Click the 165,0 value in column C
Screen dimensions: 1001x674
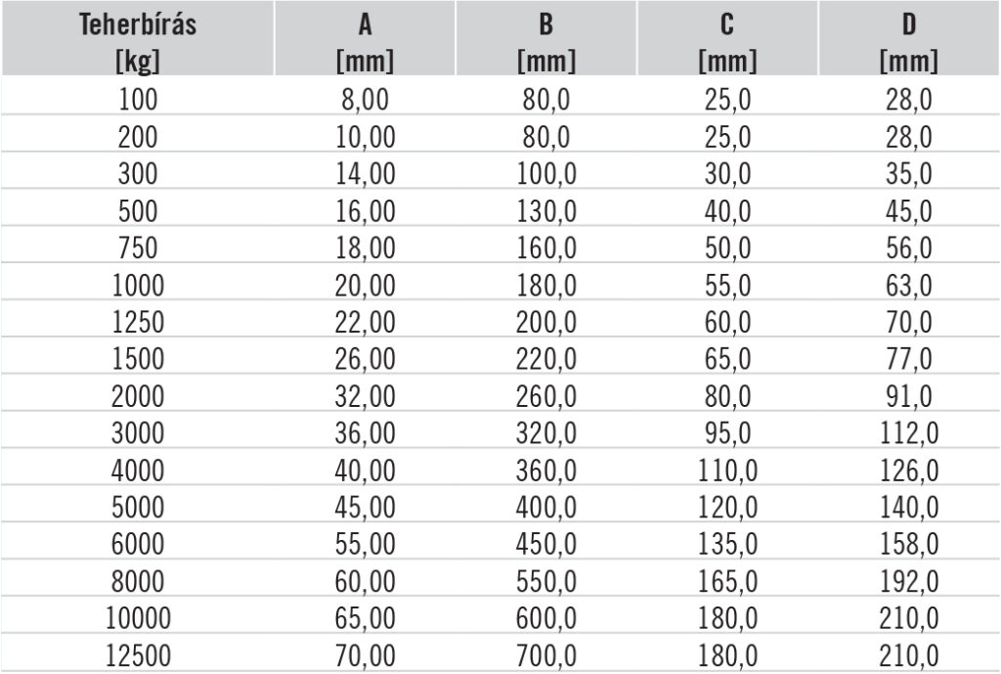[727, 581]
